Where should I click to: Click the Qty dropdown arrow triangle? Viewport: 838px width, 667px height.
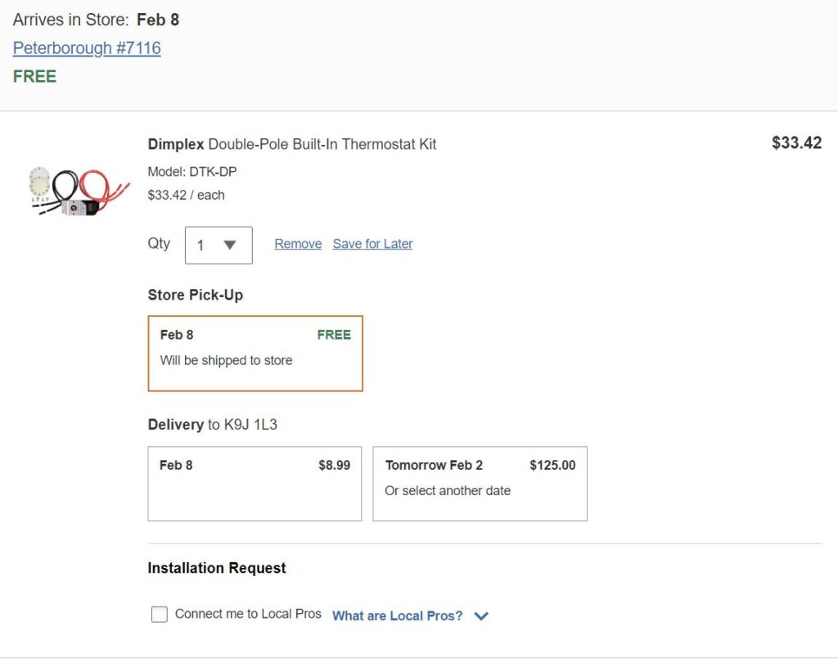(230, 245)
